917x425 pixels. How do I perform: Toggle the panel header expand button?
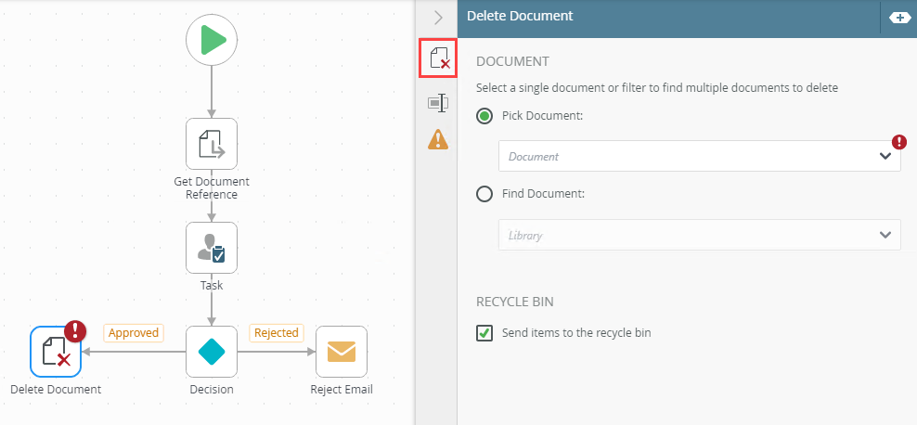pyautogui.click(x=899, y=17)
